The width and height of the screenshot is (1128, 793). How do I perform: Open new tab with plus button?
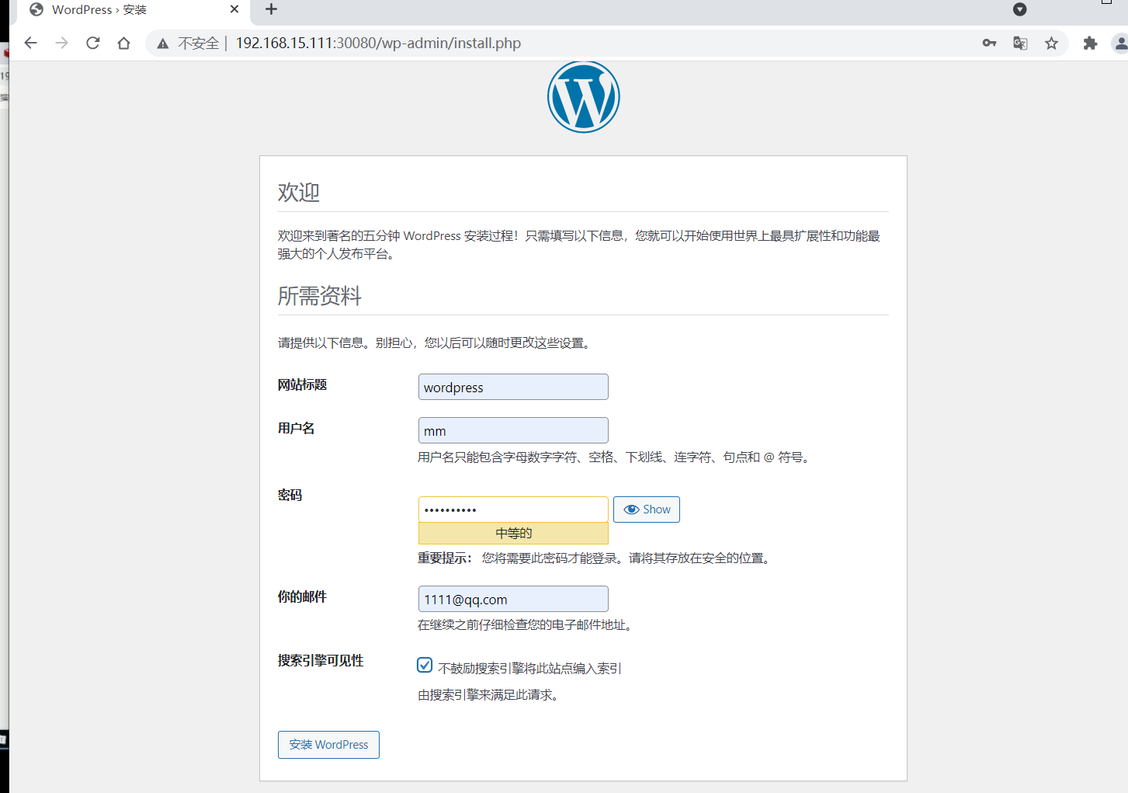[271, 9]
